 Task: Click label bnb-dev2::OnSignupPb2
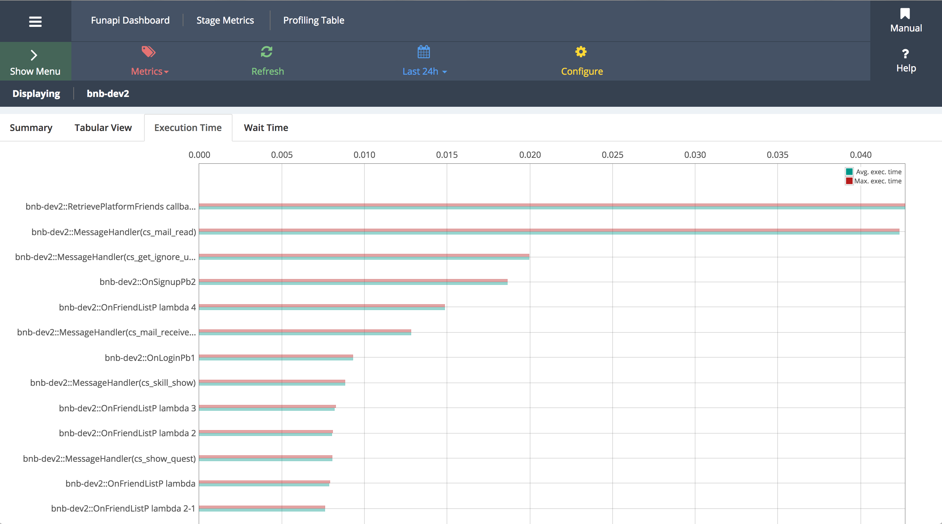pyautogui.click(x=148, y=282)
